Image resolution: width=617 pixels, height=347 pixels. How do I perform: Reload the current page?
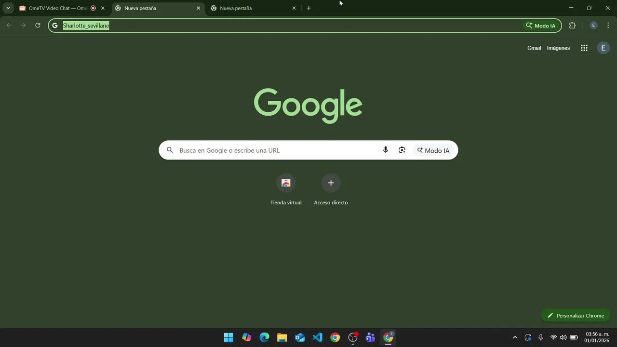click(38, 26)
